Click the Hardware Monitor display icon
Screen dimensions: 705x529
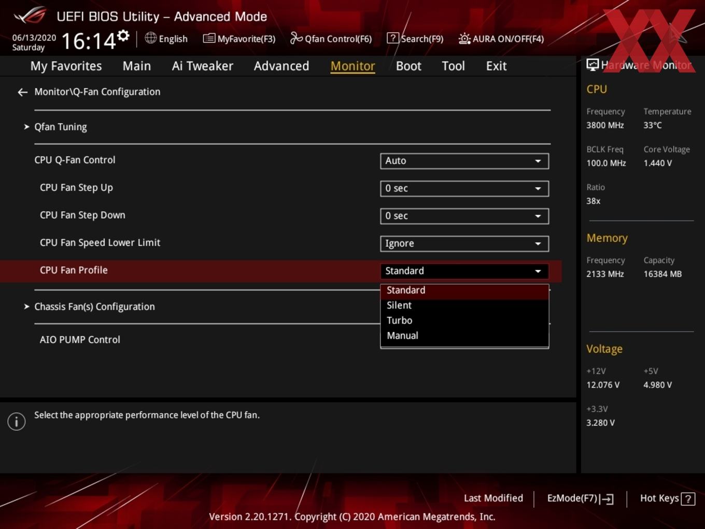coord(593,65)
